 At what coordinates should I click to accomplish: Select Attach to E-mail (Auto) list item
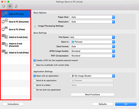16,37
